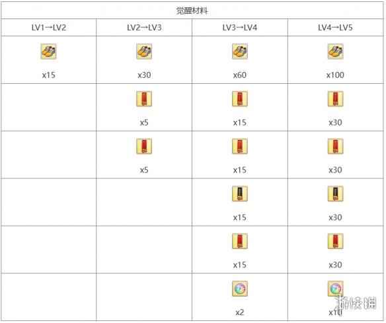Click the shoes icon under LV1→LV2
This screenshot has height=323, width=386.
(48, 52)
